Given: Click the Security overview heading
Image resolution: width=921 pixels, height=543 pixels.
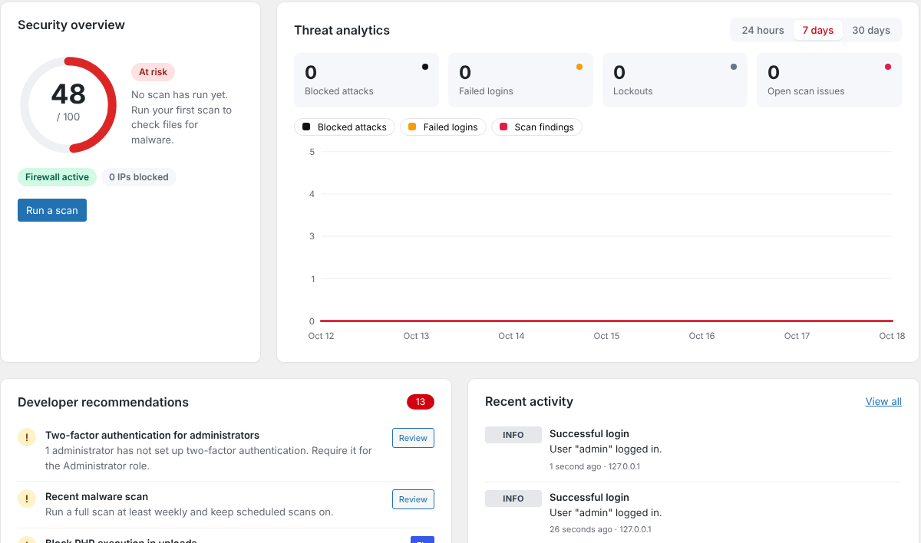Looking at the screenshot, I should pyautogui.click(x=71, y=25).
